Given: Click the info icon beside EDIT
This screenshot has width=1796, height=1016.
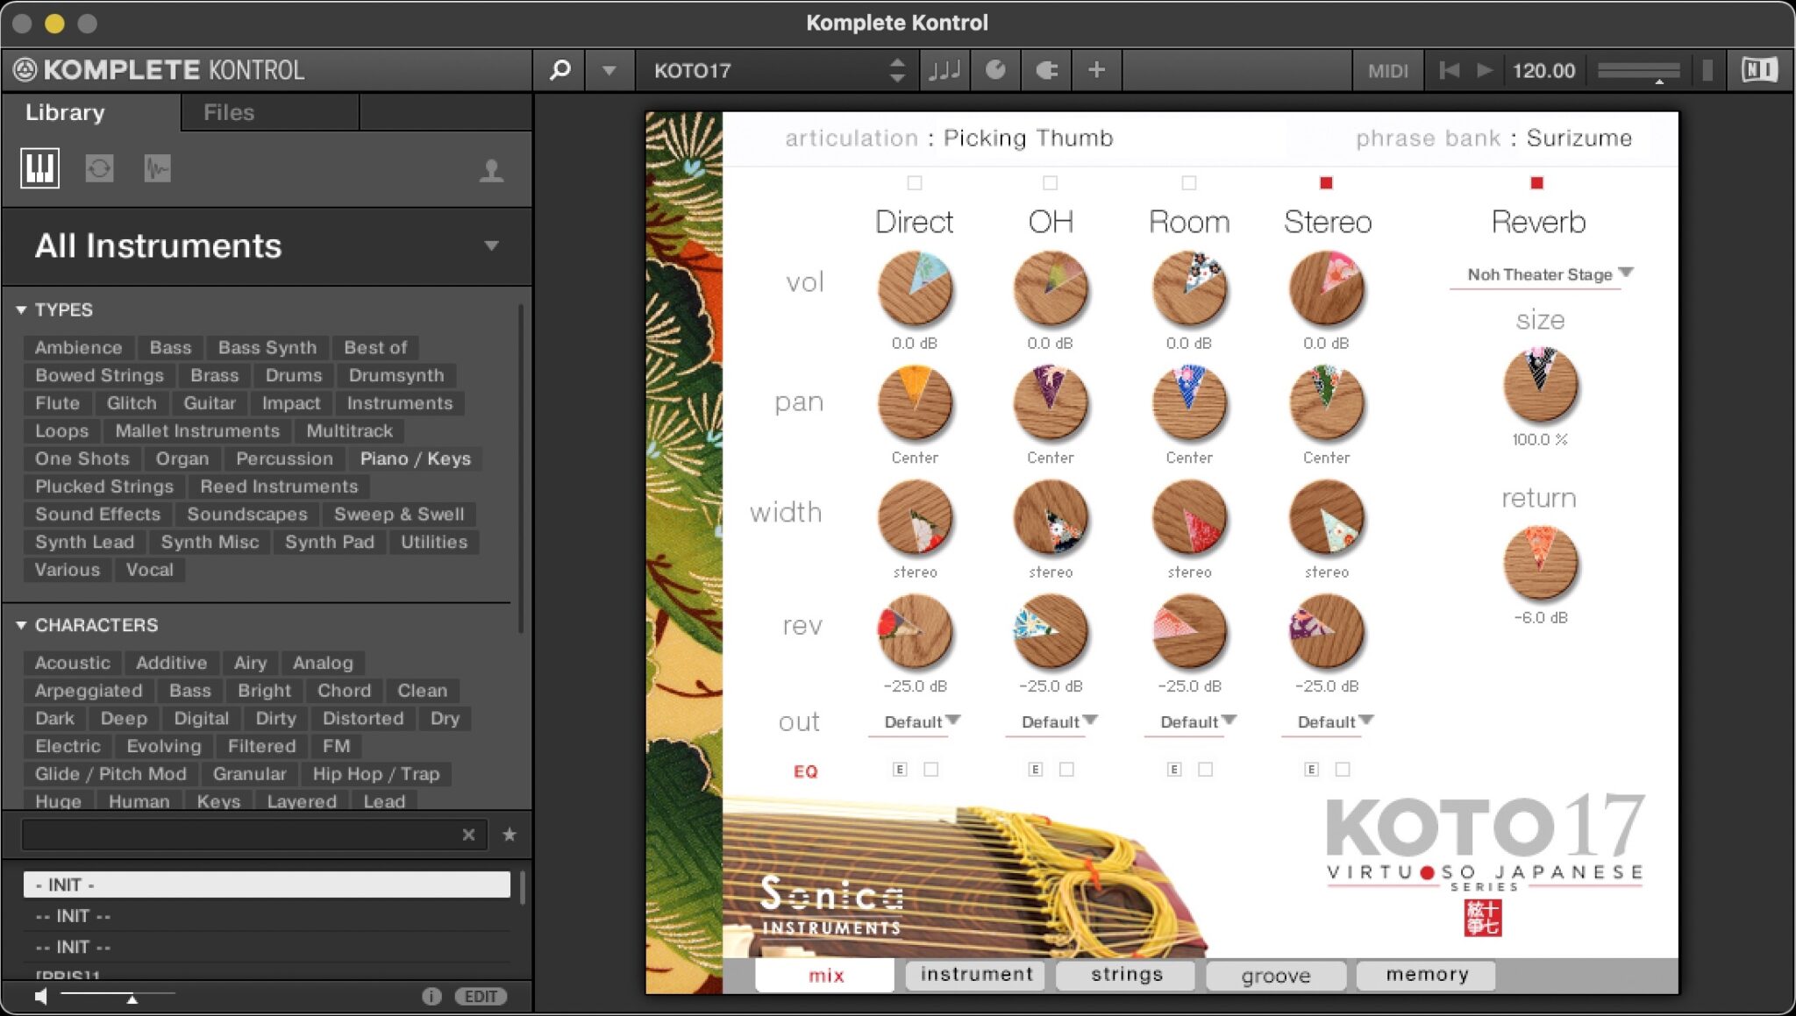Looking at the screenshot, I should tap(431, 996).
